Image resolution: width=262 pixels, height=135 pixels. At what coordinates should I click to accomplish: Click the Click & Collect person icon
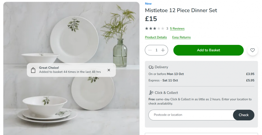[x=151, y=93]
